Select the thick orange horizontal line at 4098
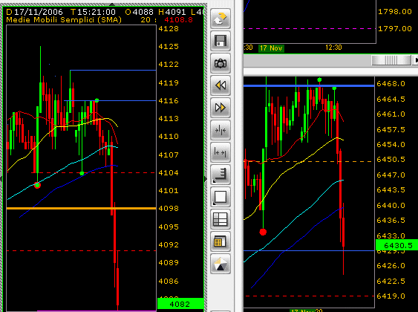Screen dimensions: 418x312 point(81,208)
